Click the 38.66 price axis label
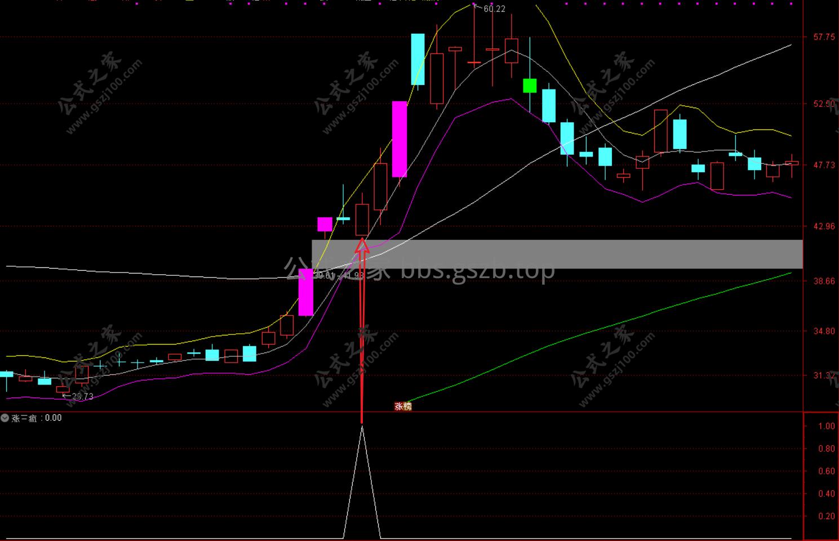Image resolution: width=839 pixels, height=541 pixels. pos(824,281)
